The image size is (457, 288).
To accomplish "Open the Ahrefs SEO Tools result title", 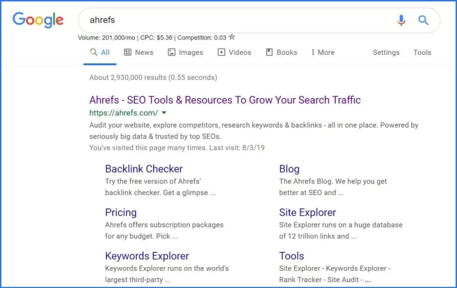I will (x=225, y=100).
